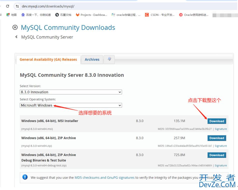Image resolution: width=238 pixels, height=190 pixels.
Task: Open the CSDN 专业开发 bookmark
Action: point(160,15)
